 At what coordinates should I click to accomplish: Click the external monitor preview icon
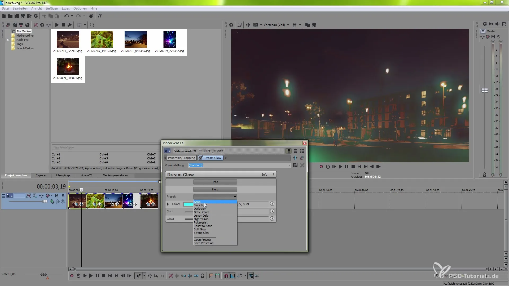tap(240, 25)
